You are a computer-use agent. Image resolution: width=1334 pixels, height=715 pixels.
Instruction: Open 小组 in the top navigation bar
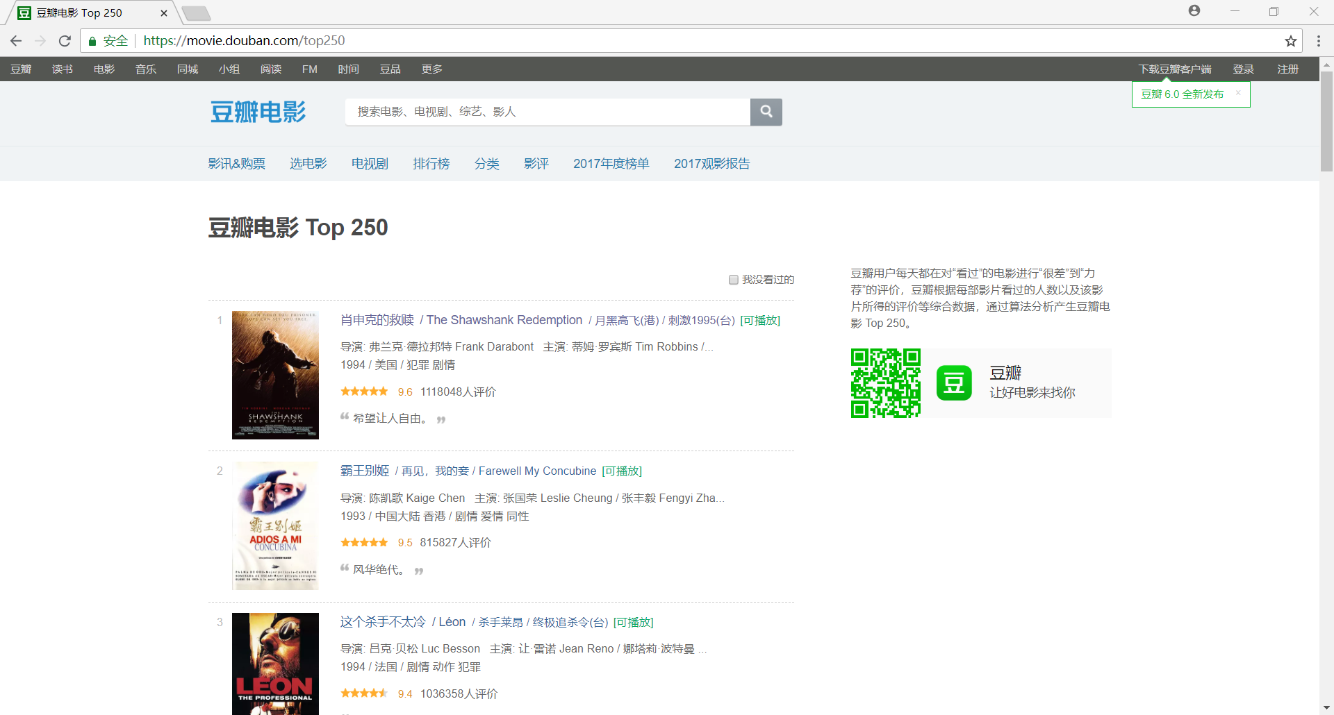(x=229, y=69)
